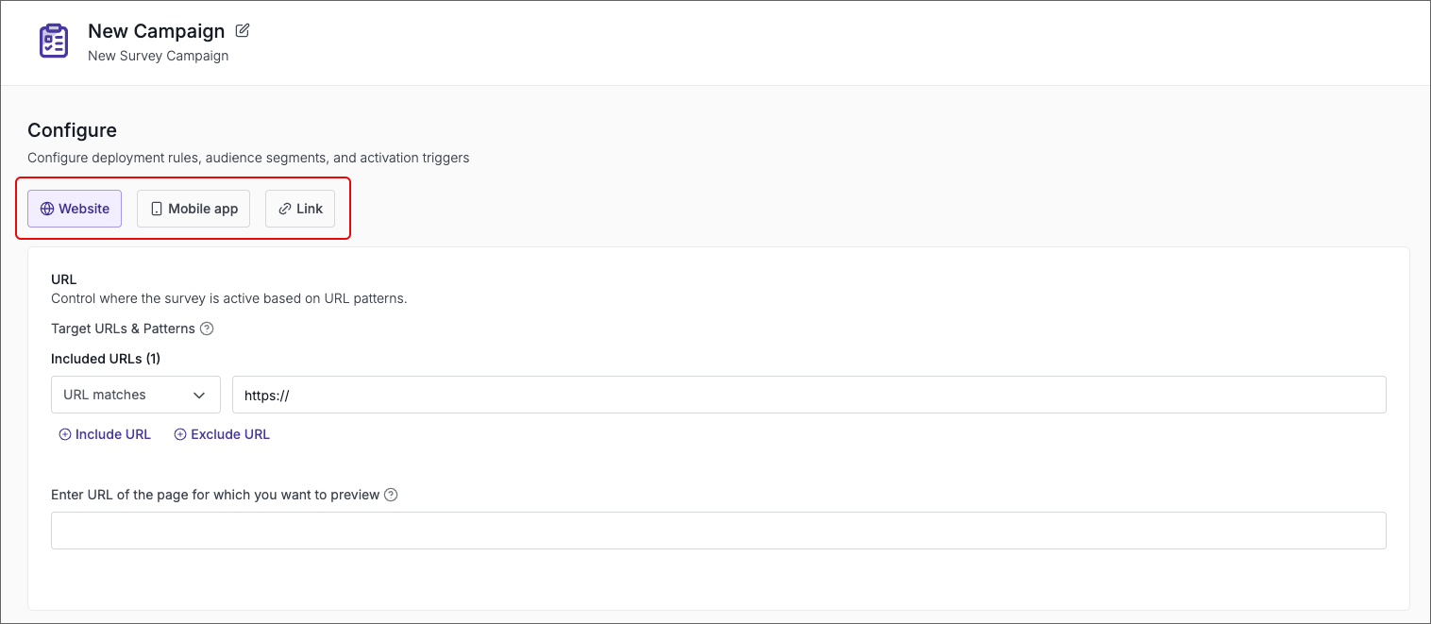Open the URL matches condition dropdown

point(135,396)
